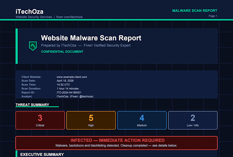Click the Report ID label
This screenshot has width=233, height=157.
28,92
